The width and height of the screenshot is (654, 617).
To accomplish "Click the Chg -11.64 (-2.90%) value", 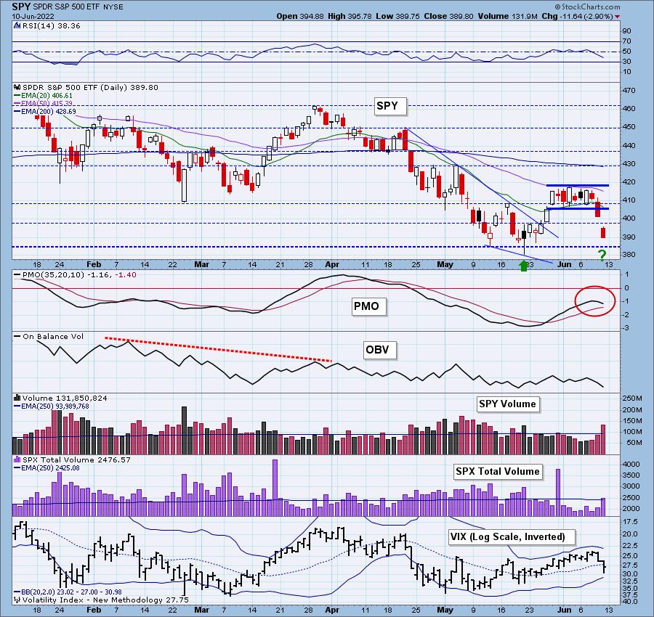I will tap(577, 16).
